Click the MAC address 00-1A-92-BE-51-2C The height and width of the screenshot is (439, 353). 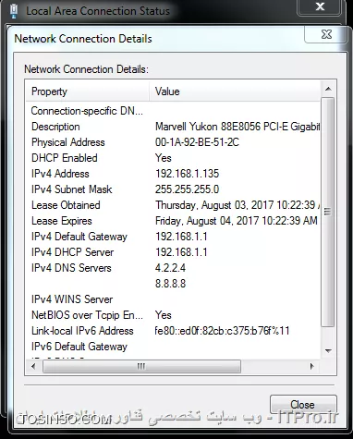(197, 142)
